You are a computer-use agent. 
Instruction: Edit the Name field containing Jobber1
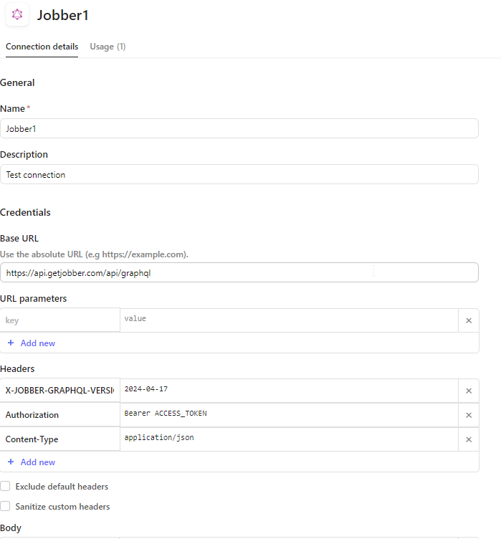point(239,128)
